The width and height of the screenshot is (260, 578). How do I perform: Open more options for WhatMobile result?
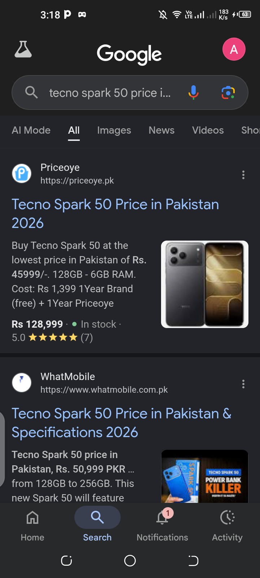coord(243,384)
